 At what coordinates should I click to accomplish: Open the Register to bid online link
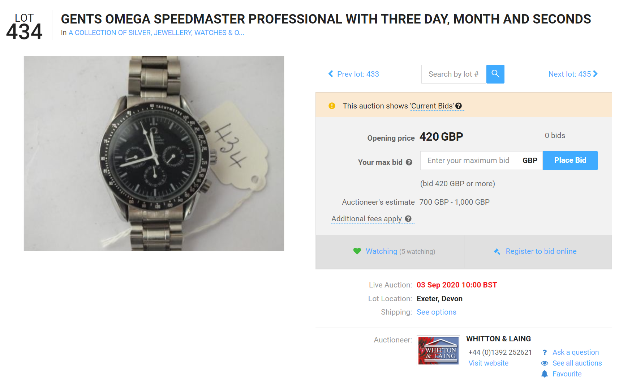(541, 251)
